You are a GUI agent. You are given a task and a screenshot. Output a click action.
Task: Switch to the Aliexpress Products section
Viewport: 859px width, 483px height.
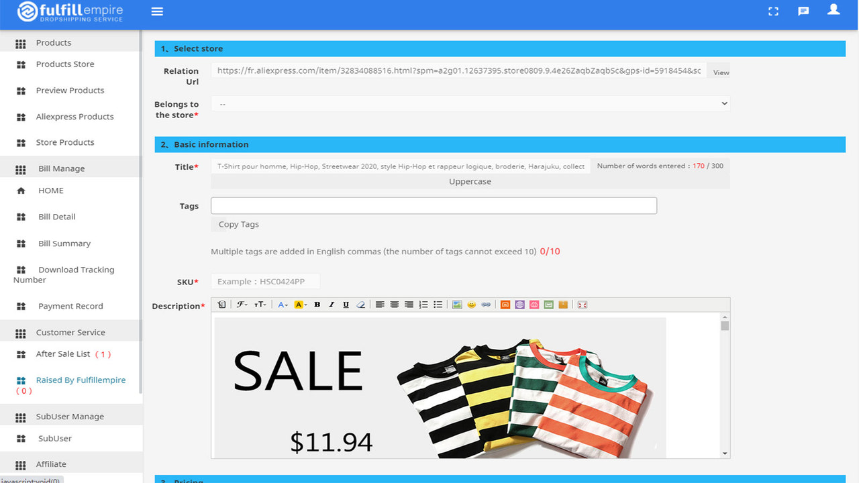pos(74,116)
